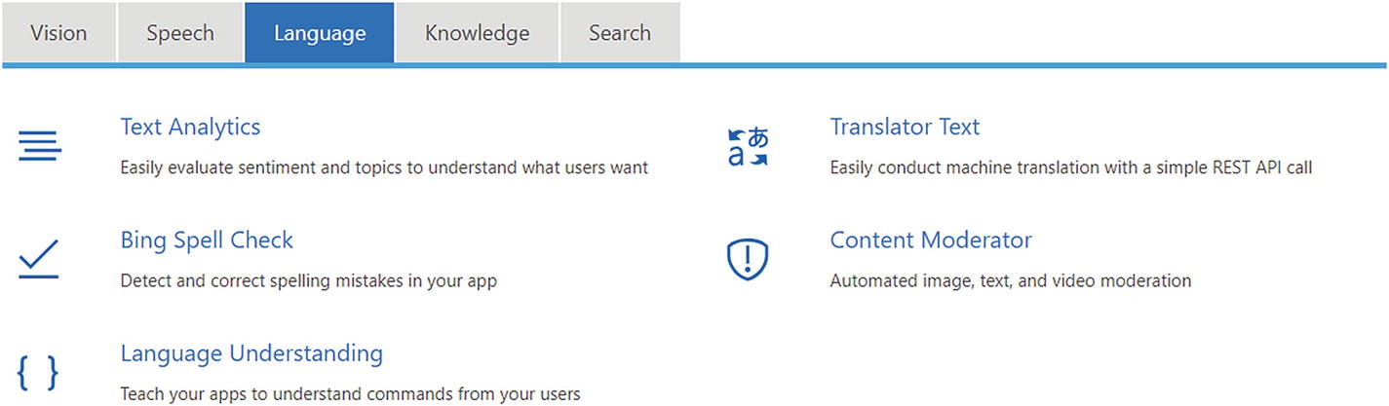1389x406 pixels.
Task: Open the Knowledge tab
Action: coord(478,33)
